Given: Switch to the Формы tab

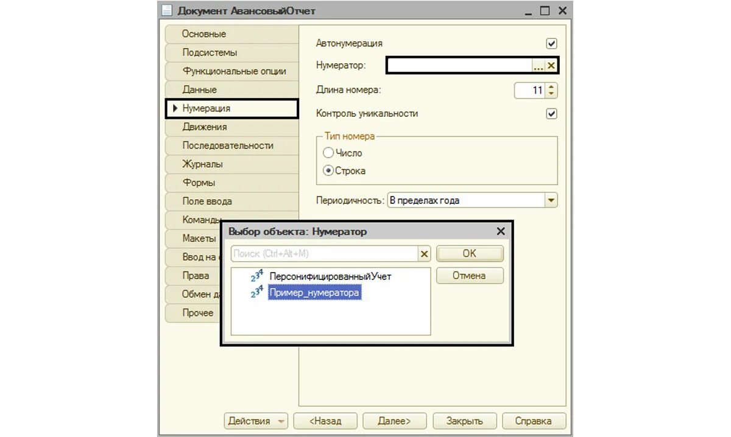Looking at the screenshot, I should [231, 183].
